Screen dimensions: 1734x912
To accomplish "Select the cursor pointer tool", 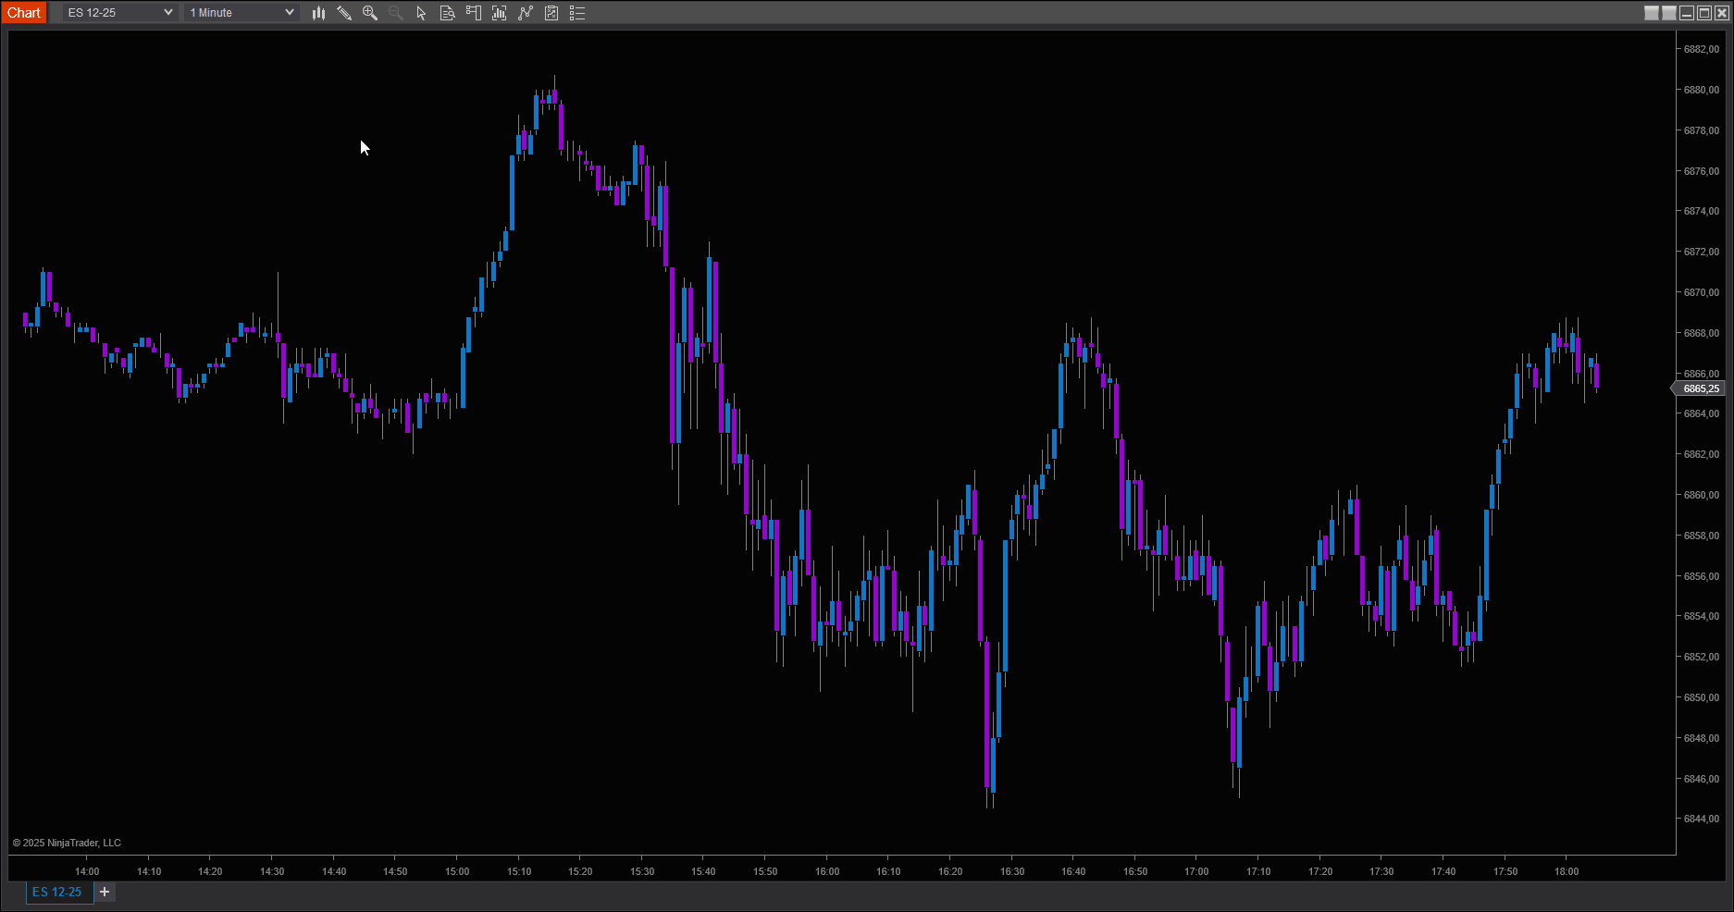I will 421,13.
